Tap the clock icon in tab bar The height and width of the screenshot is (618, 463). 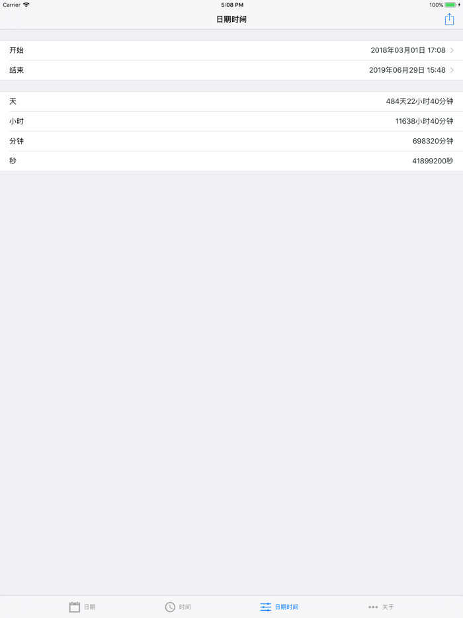[x=170, y=607]
